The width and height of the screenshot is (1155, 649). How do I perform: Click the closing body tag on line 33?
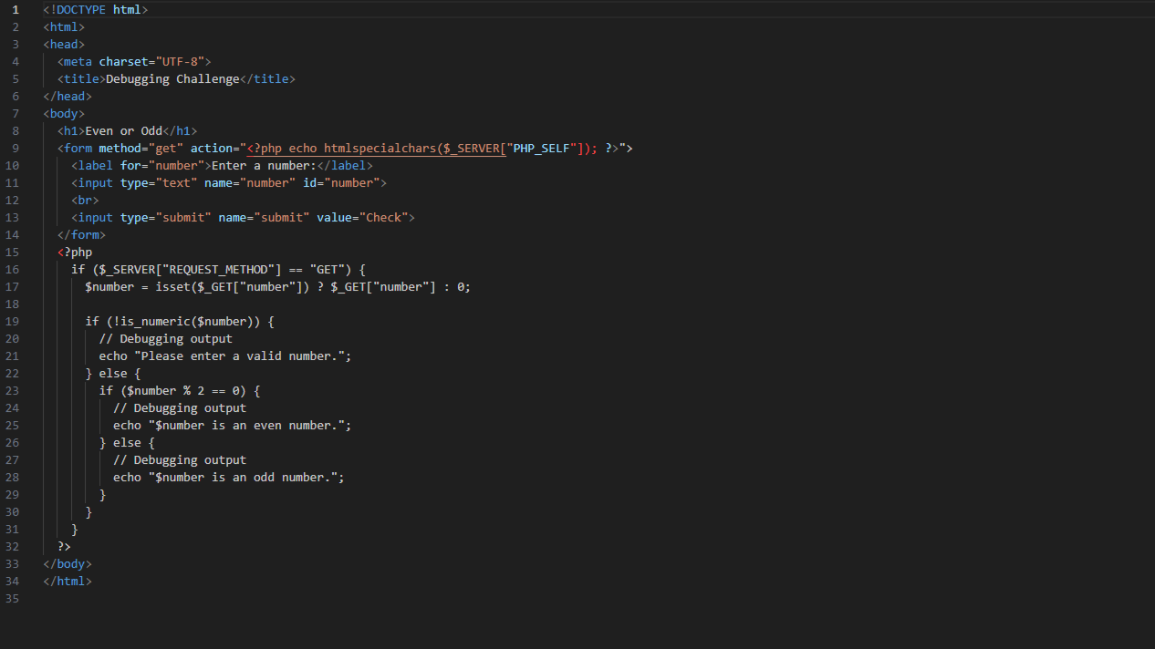pos(68,563)
